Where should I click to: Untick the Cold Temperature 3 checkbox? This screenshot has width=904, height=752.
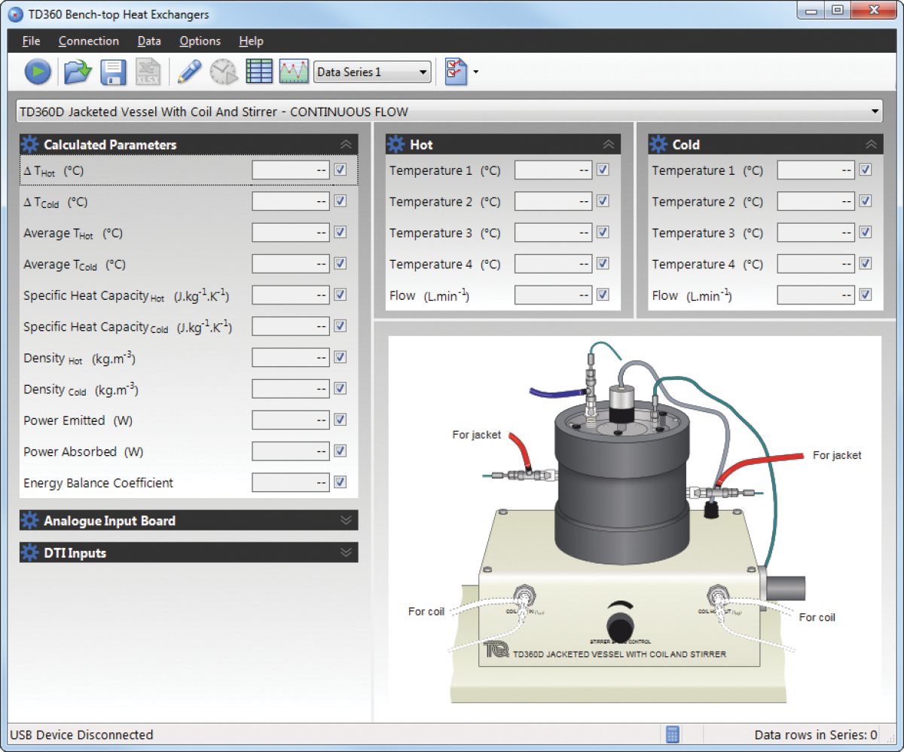[866, 233]
